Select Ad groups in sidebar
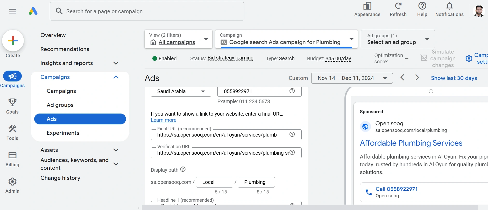This screenshot has width=488, height=210. click(60, 105)
